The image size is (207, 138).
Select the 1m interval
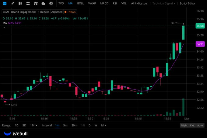[x=57, y=125]
